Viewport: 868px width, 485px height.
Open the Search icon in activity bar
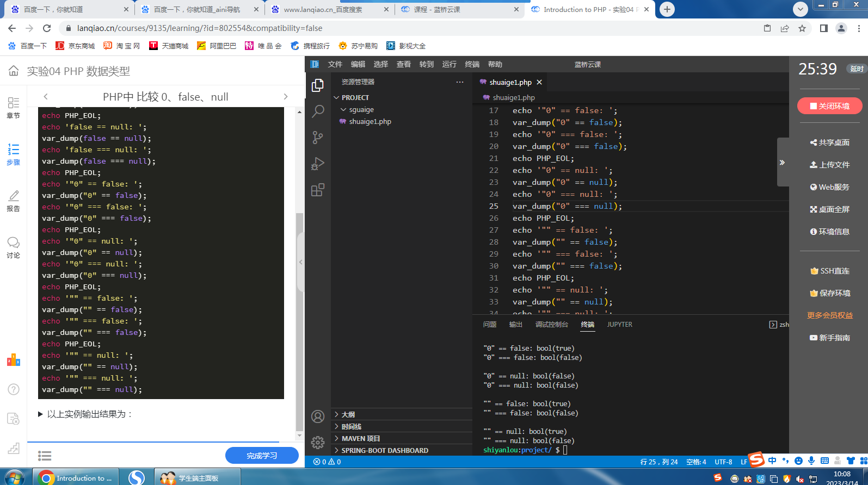pyautogui.click(x=318, y=111)
